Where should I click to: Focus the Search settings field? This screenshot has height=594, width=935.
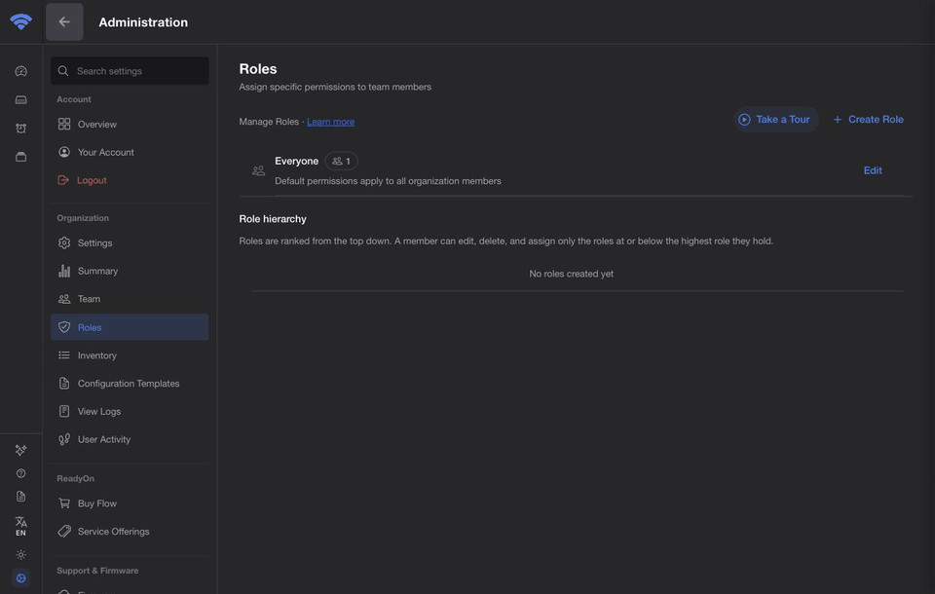tap(130, 71)
